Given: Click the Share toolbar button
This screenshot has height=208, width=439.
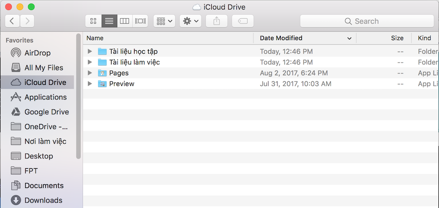Looking at the screenshot, I should (217, 21).
